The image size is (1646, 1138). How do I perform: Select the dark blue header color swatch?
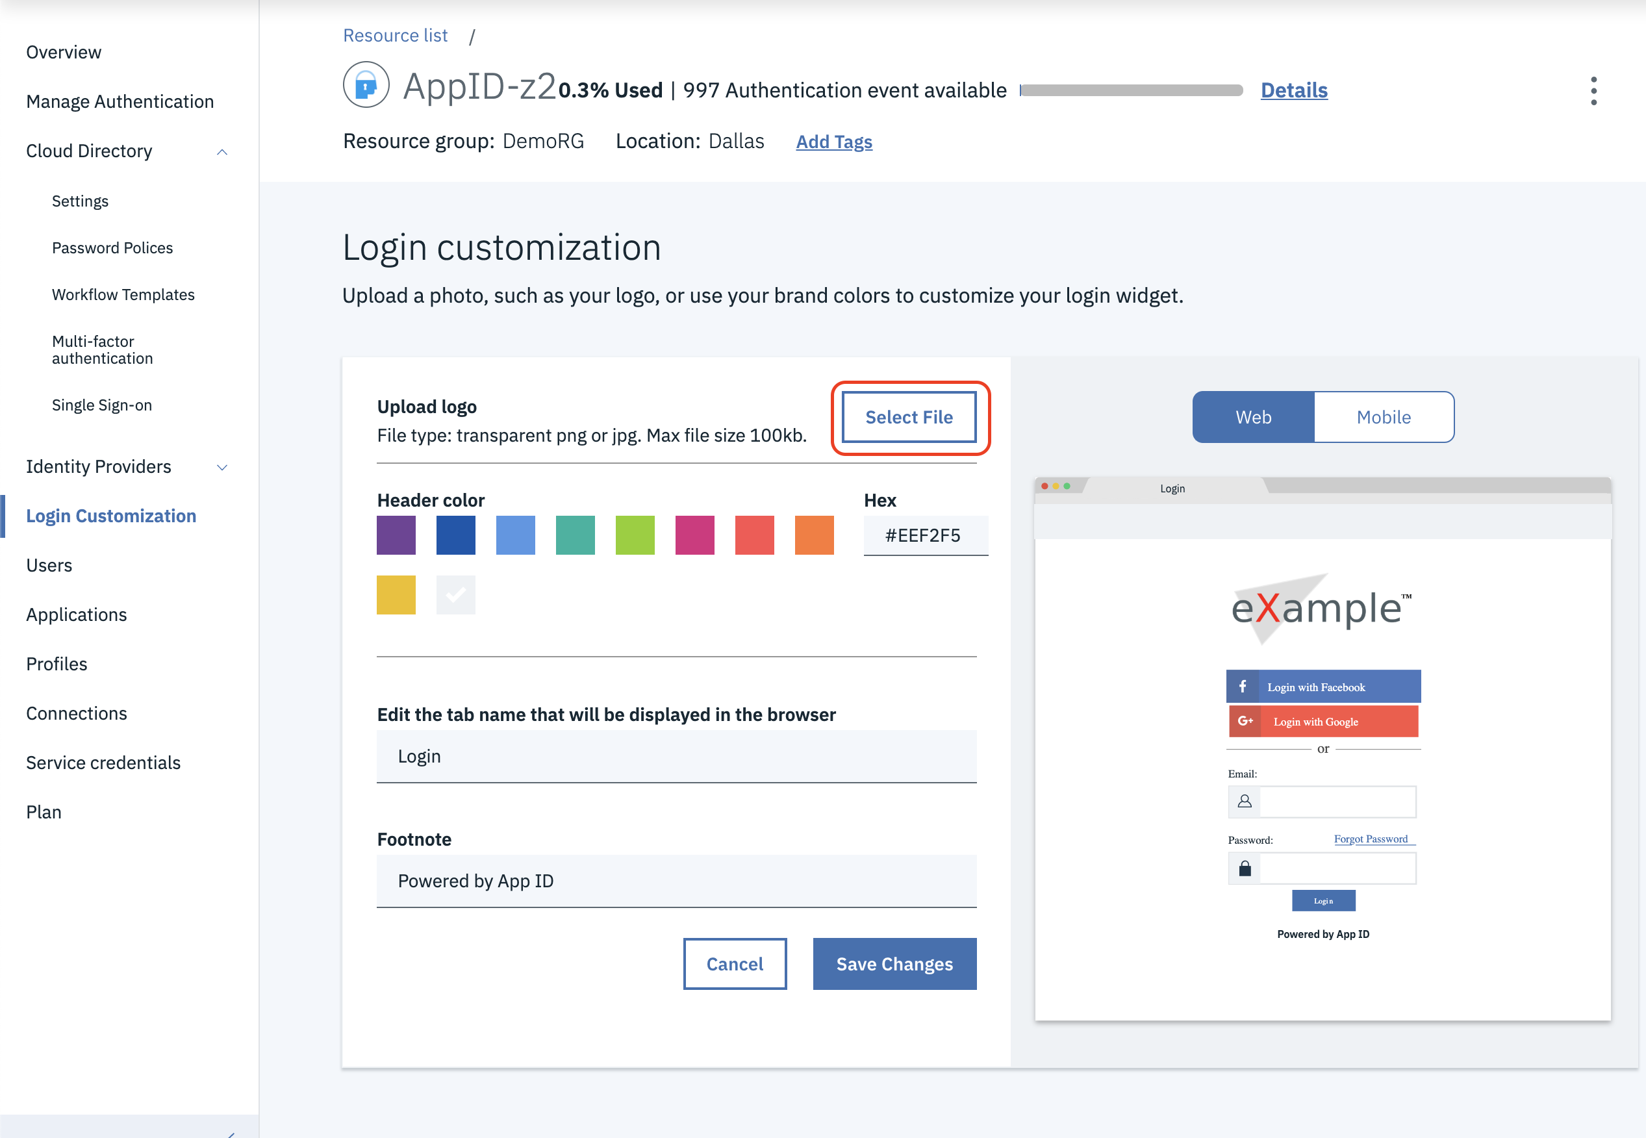click(456, 535)
